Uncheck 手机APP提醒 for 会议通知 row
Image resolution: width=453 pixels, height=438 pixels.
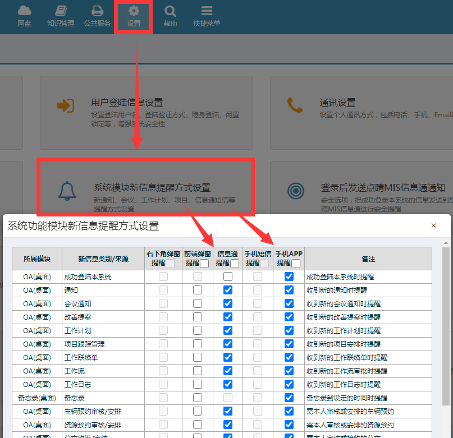[289, 303]
